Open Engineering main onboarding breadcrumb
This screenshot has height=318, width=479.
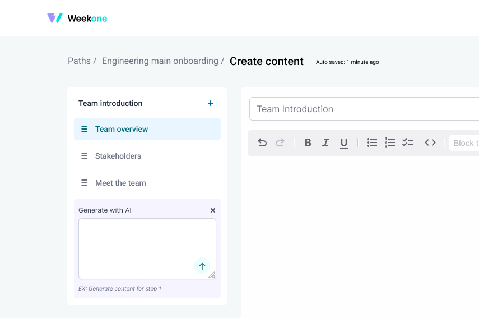pyautogui.click(x=160, y=61)
